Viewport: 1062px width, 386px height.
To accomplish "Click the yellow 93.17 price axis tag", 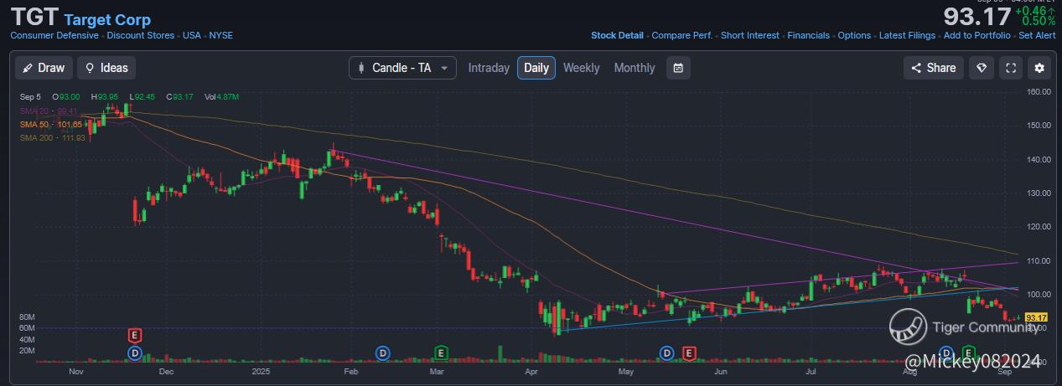I will coord(1037,317).
